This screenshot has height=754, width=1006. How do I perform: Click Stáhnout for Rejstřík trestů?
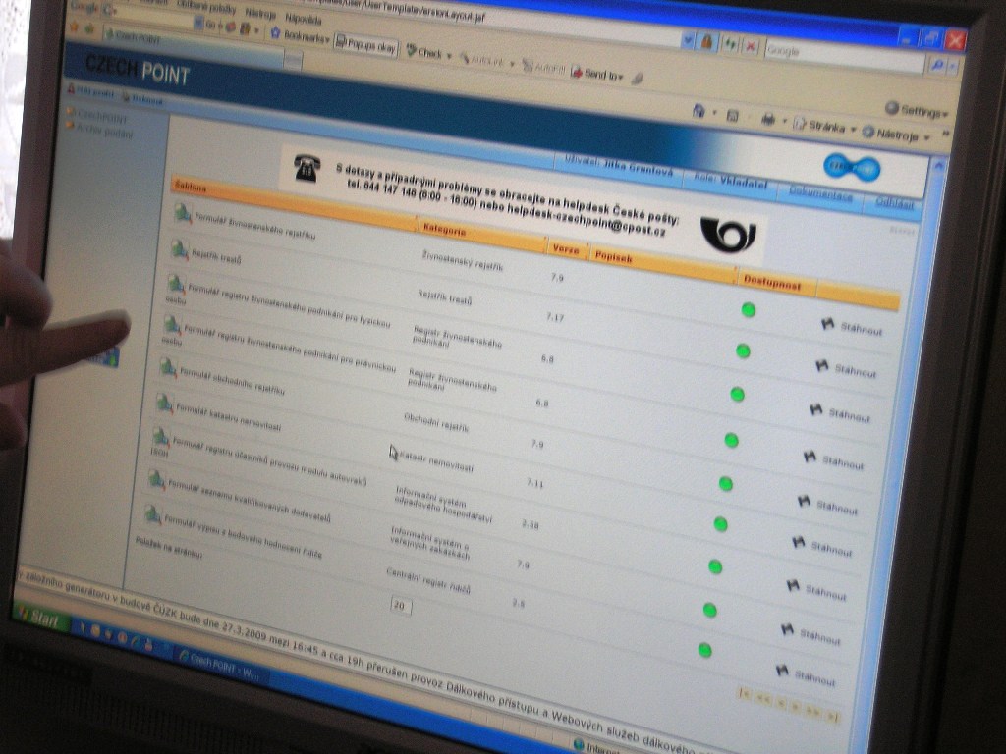point(846,369)
